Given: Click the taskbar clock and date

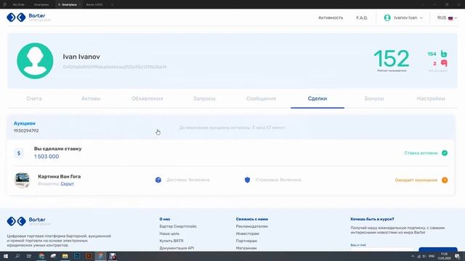Looking at the screenshot, I should pyautogui.click(x=444, y=256).
